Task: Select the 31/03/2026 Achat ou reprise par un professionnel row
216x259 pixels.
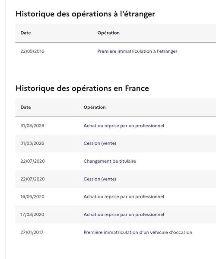Action: point(116,126)
